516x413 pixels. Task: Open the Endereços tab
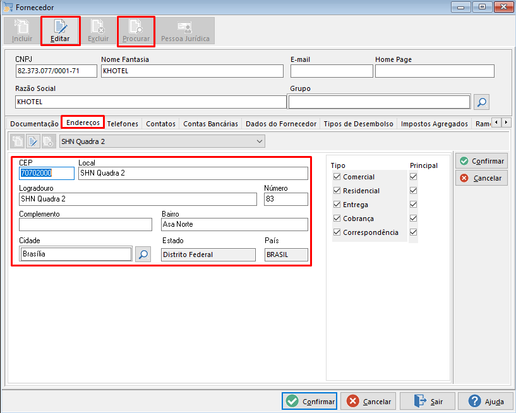point(83,123)
